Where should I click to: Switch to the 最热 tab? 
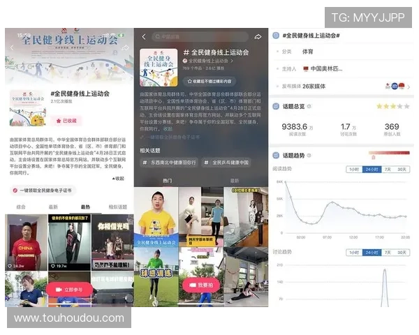click(x=85, y=207)
